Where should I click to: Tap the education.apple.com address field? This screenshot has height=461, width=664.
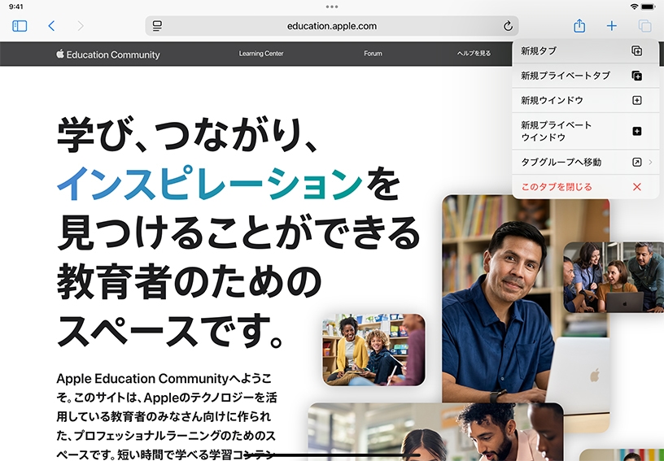coord(331,26)
